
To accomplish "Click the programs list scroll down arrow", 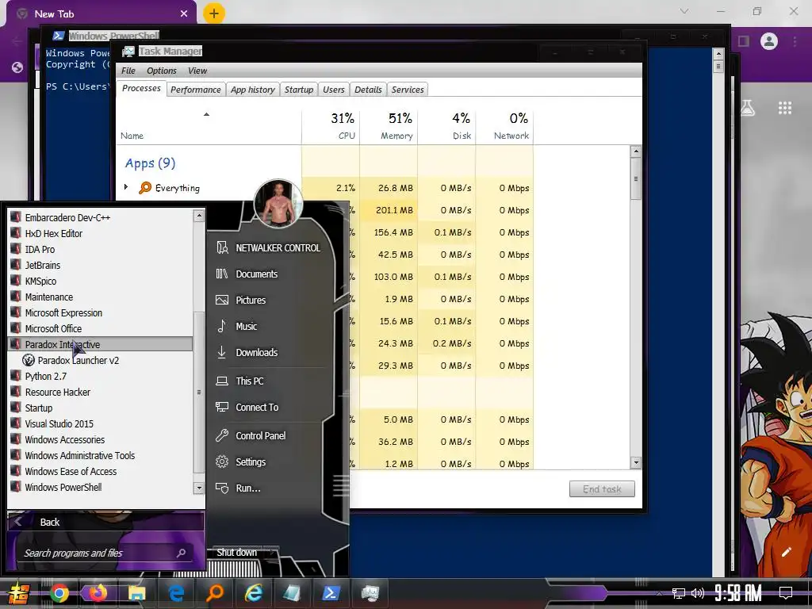I will tap(199, 488).
